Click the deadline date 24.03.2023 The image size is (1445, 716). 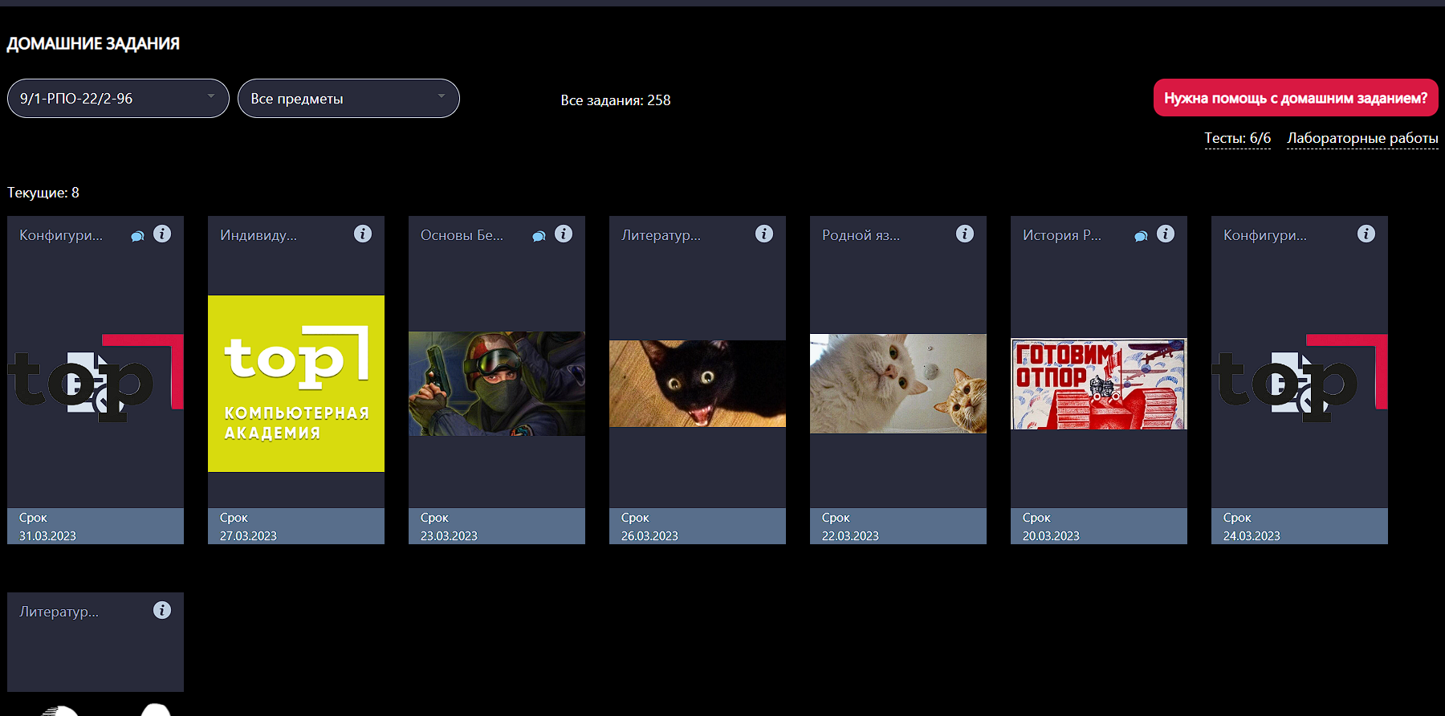pyautogui.click(x=1252, y=535)
